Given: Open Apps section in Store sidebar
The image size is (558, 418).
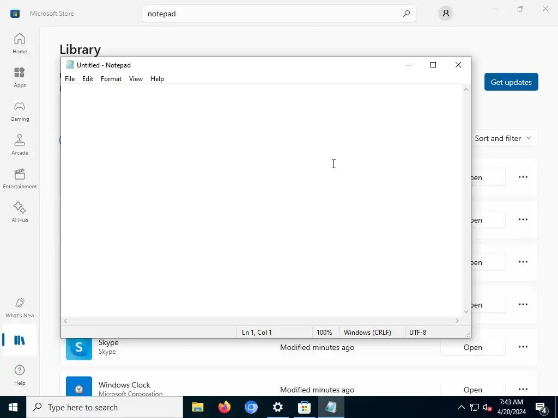Looking at the screenshot, I should [x=20, y=77].
